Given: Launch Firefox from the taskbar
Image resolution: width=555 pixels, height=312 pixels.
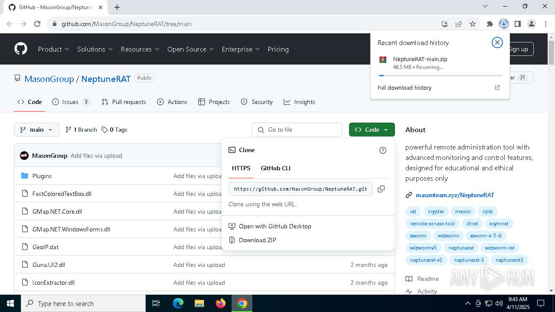Looking at the screenshot, I should 221,303.
